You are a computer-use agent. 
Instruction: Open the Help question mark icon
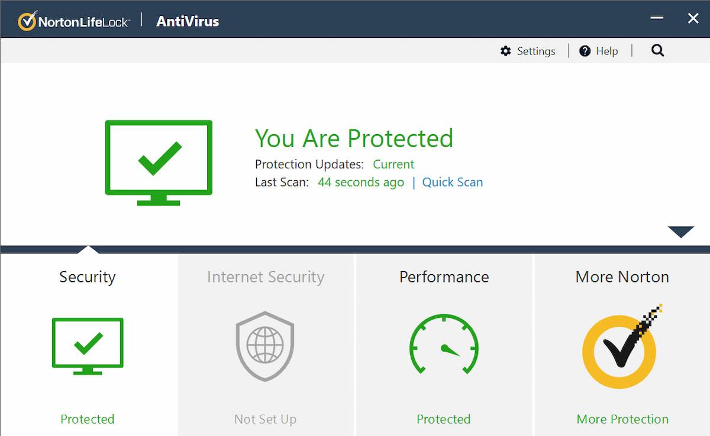coord(585,51)
